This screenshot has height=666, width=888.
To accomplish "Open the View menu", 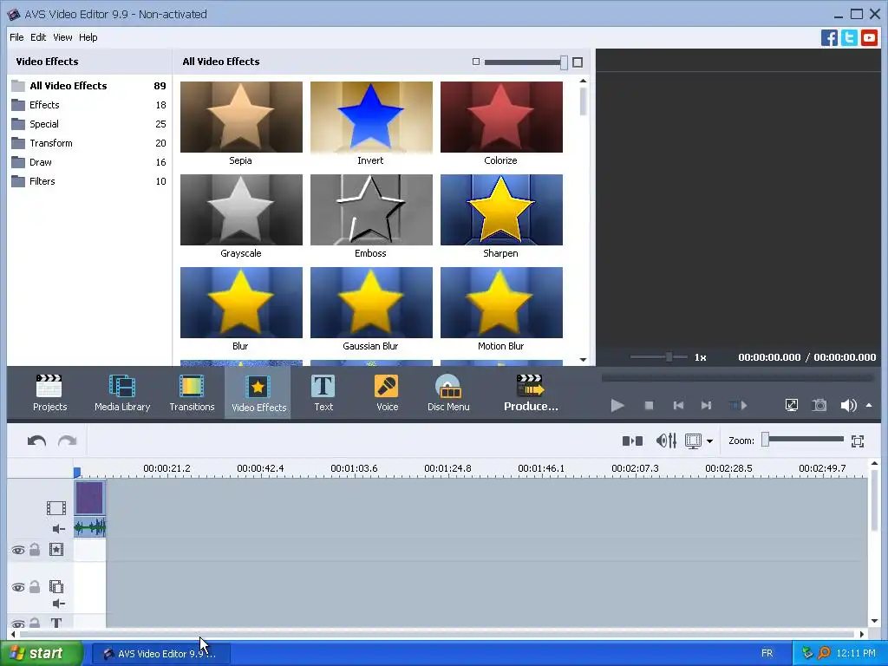I will coord(62,37).
